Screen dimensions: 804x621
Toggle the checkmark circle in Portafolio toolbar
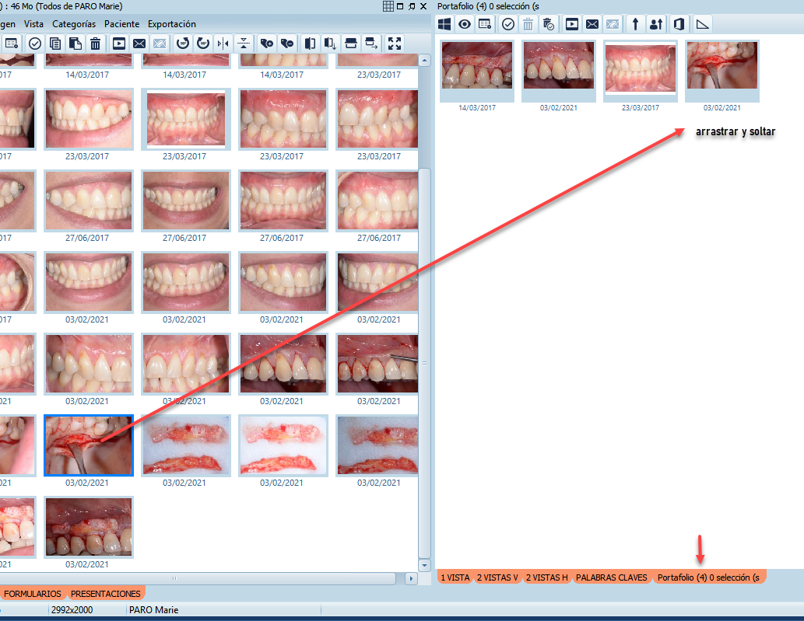click(508, 24)
